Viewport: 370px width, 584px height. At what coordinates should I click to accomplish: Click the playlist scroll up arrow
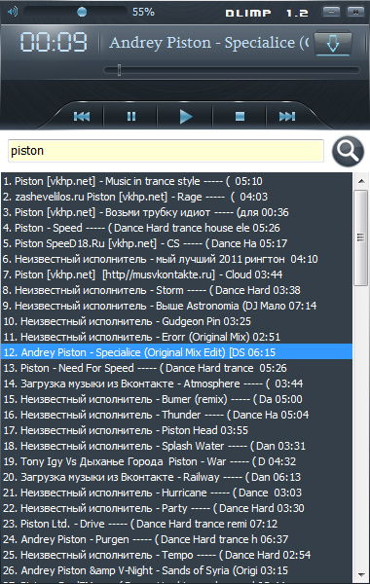(x=361, y=181)
